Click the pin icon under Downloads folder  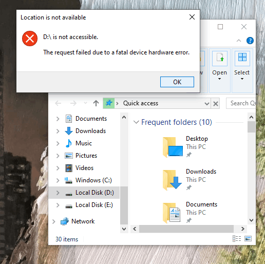(x=188, y=187)
